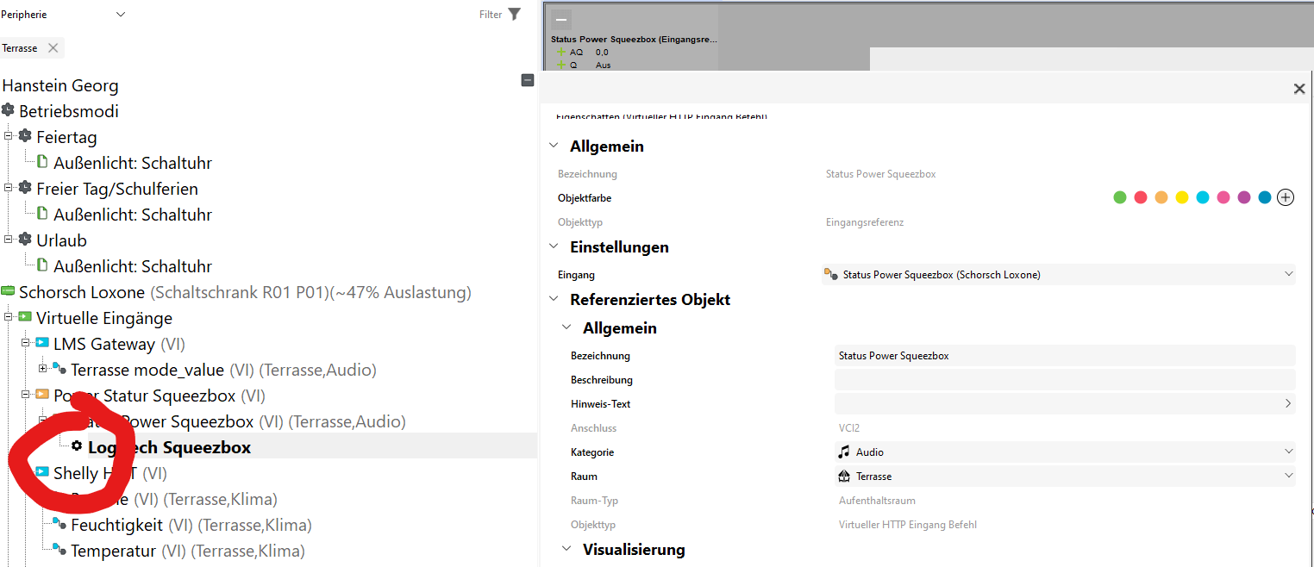Click the green plus beside the AQ output
This screenshot has width=1314, height=567.
(x=560, y=52)
